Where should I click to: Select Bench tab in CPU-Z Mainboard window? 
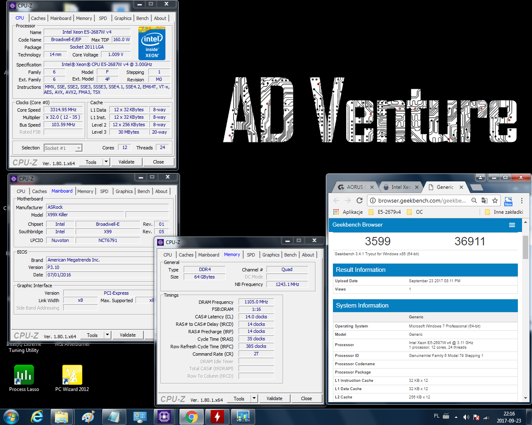tap(144, 191)
